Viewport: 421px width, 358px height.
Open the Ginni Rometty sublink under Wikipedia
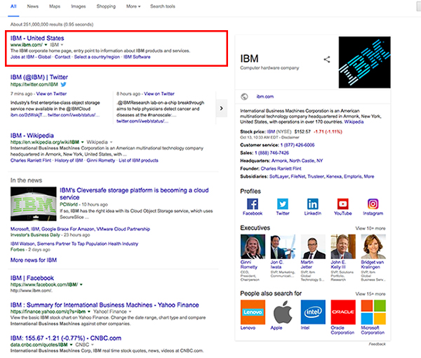[100, 160]
